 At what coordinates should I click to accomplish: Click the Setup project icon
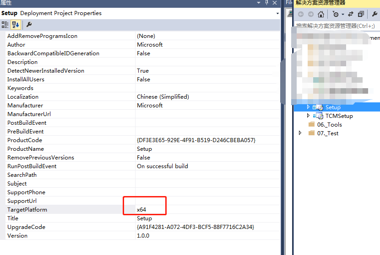(320, 107)
